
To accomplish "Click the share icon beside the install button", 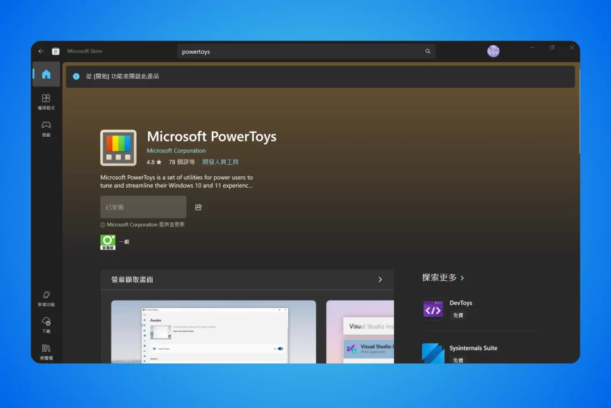I will click(198, 207).
